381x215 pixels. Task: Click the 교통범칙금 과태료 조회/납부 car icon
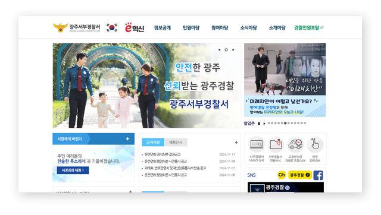(295, 145)
